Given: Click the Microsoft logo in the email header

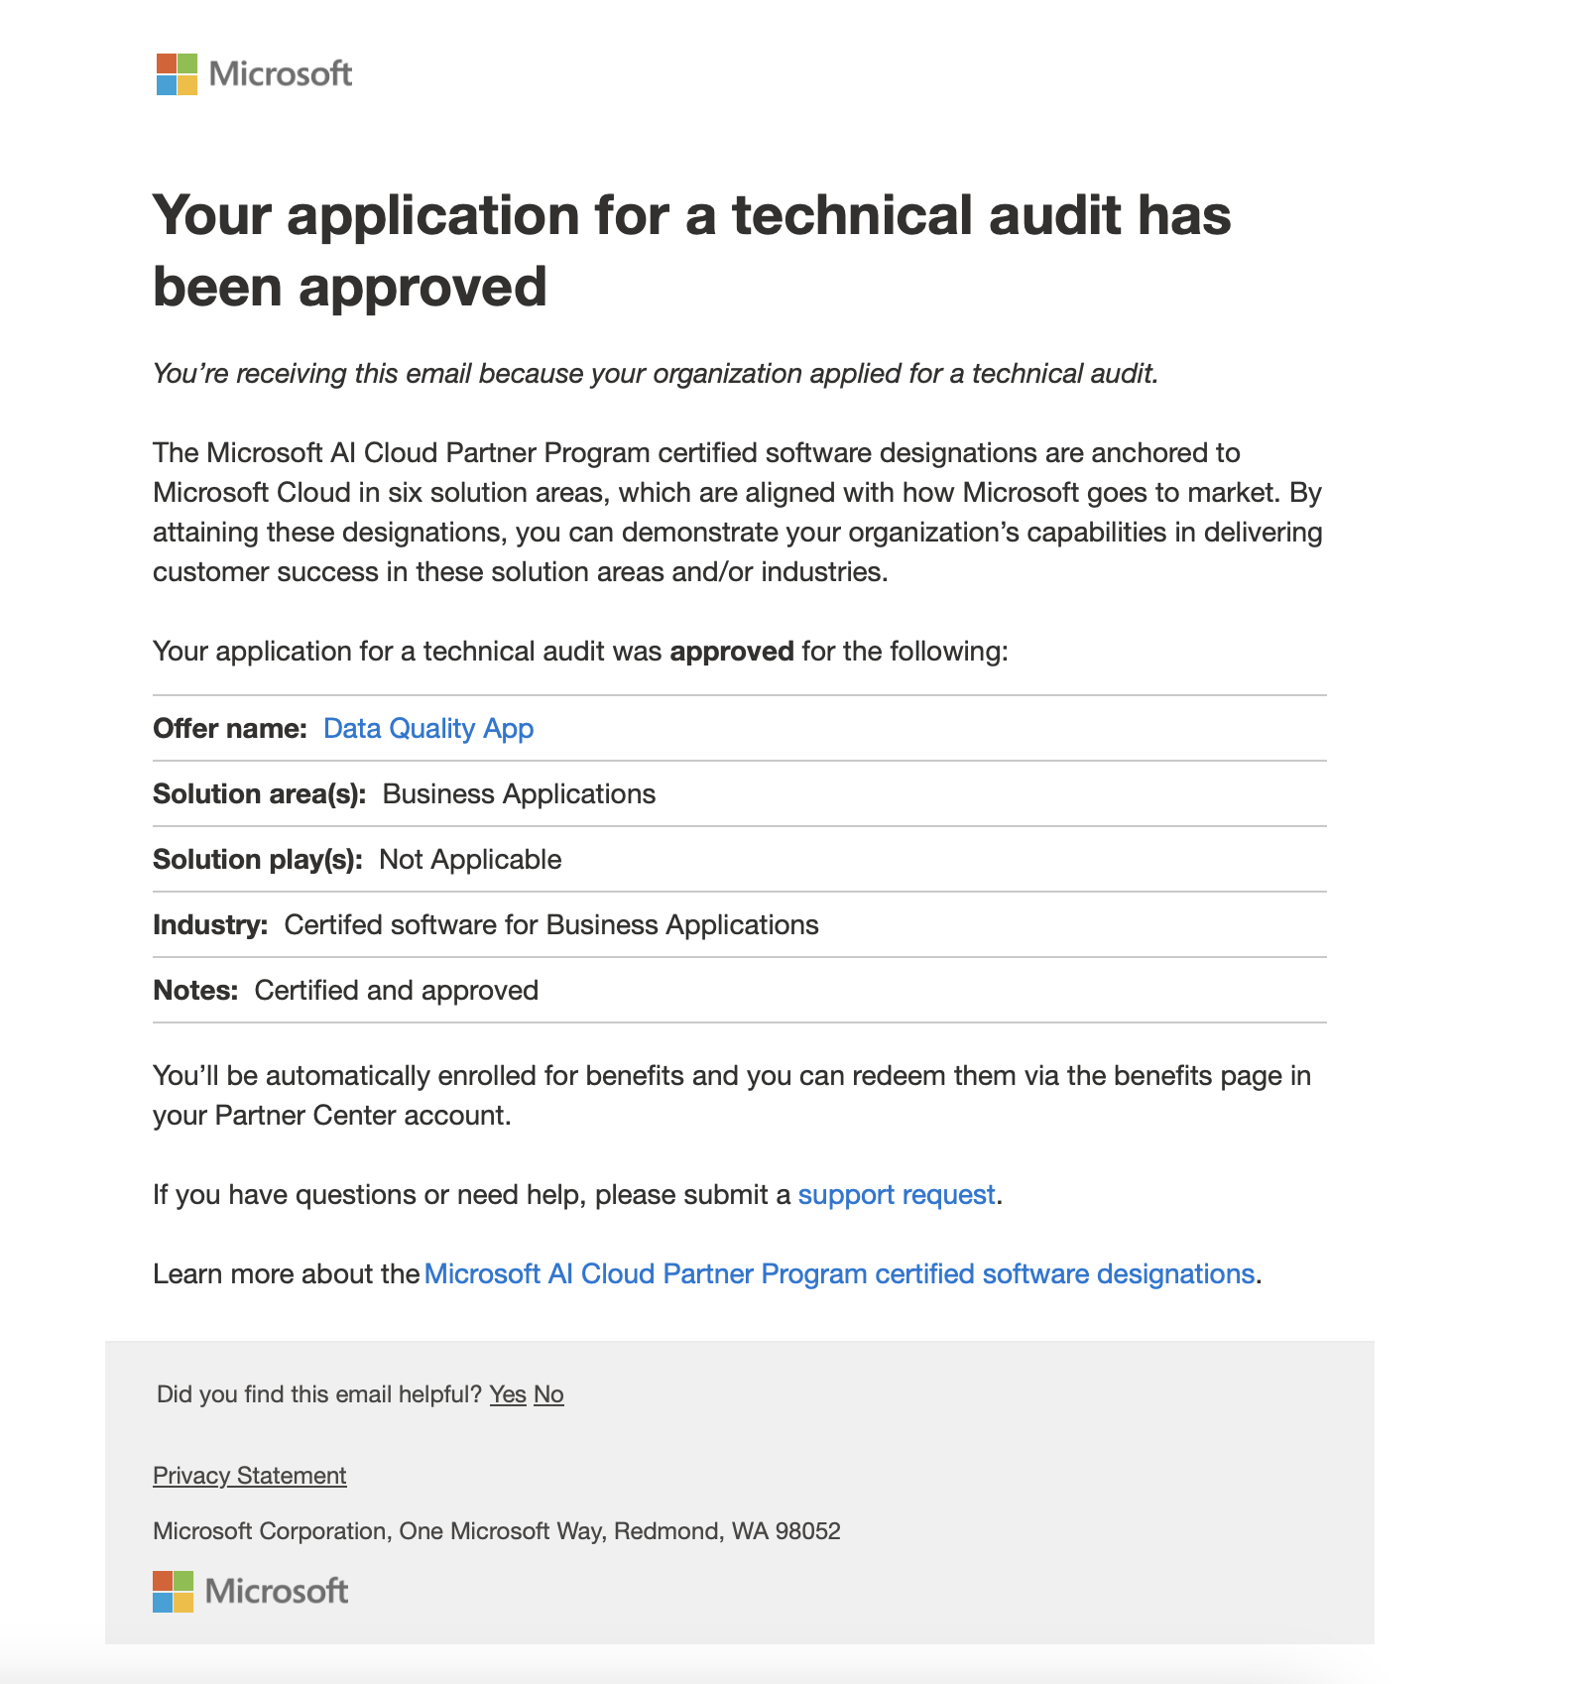Looking at the screenshot, I should click(254, 74).
